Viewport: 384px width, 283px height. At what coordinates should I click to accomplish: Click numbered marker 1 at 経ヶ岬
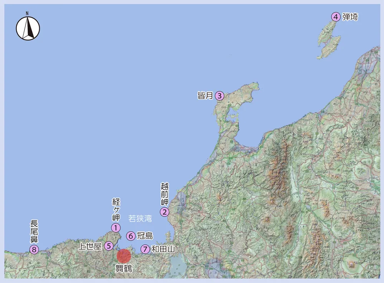coord(116,228)
